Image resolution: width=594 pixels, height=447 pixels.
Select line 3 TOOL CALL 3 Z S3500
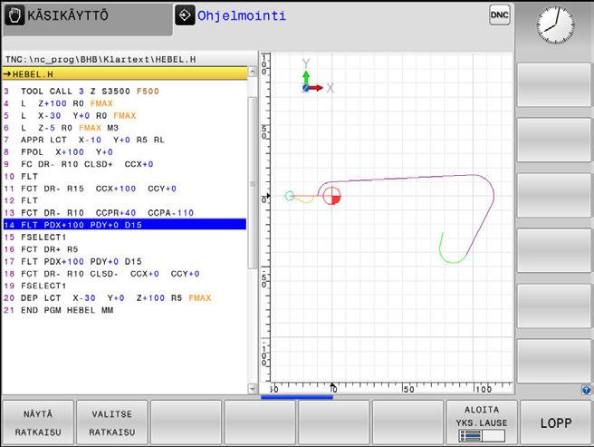click(x=125, y=91)
